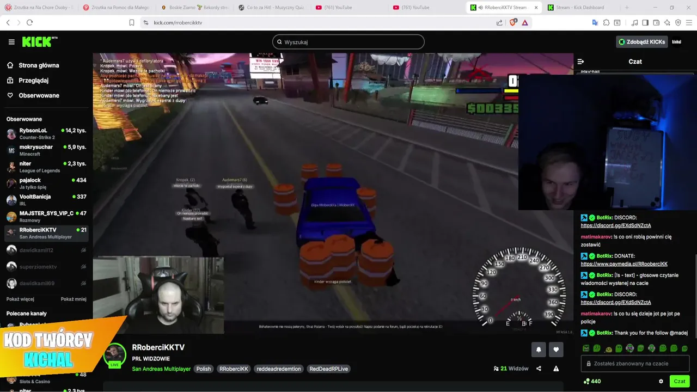Open the playlist music note icon

coord(634,22)
